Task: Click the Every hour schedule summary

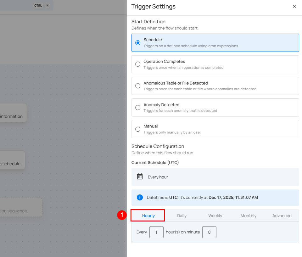Action: 158,177
